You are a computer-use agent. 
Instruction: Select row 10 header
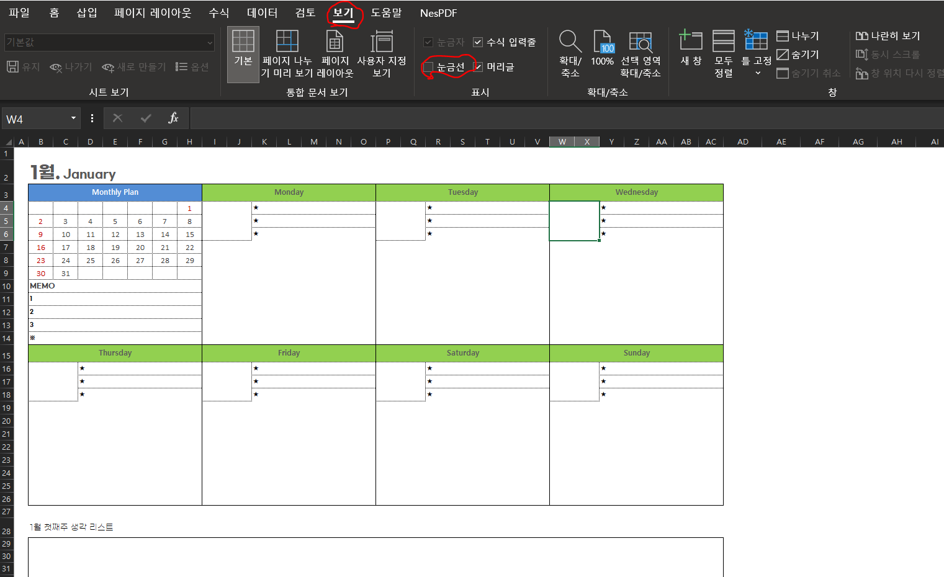(x=6, y=286)
